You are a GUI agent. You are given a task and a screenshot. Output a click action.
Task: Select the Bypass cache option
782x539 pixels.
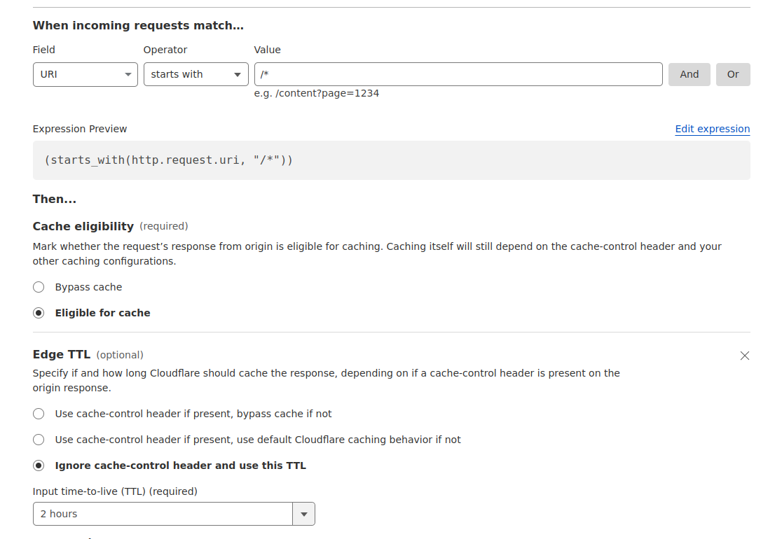coord(39,287)
